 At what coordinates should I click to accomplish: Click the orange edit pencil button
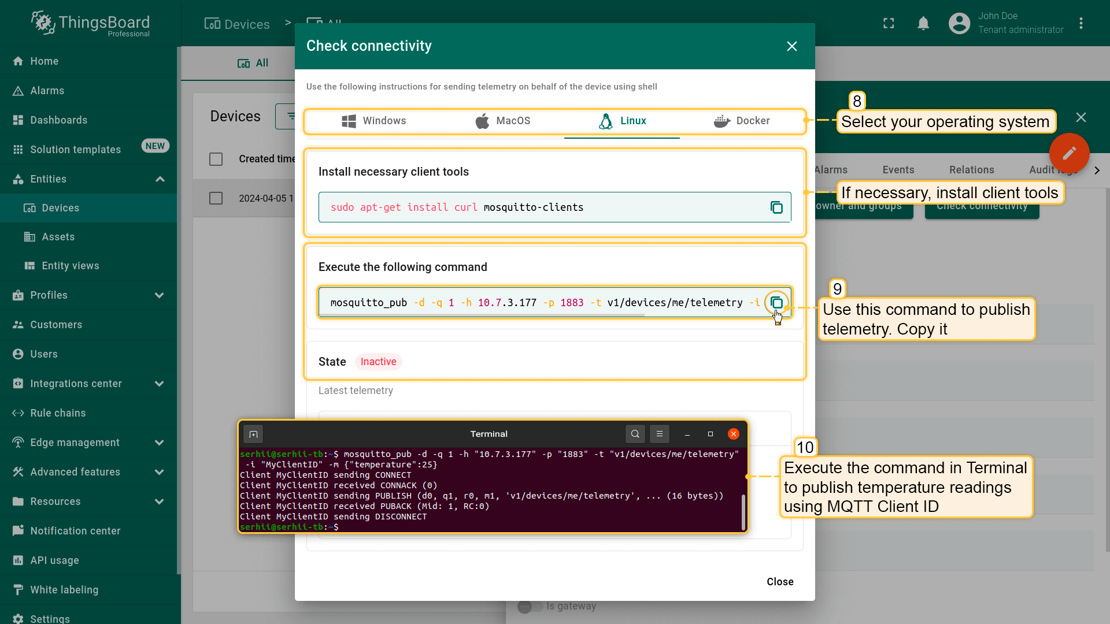(1069, 153)
